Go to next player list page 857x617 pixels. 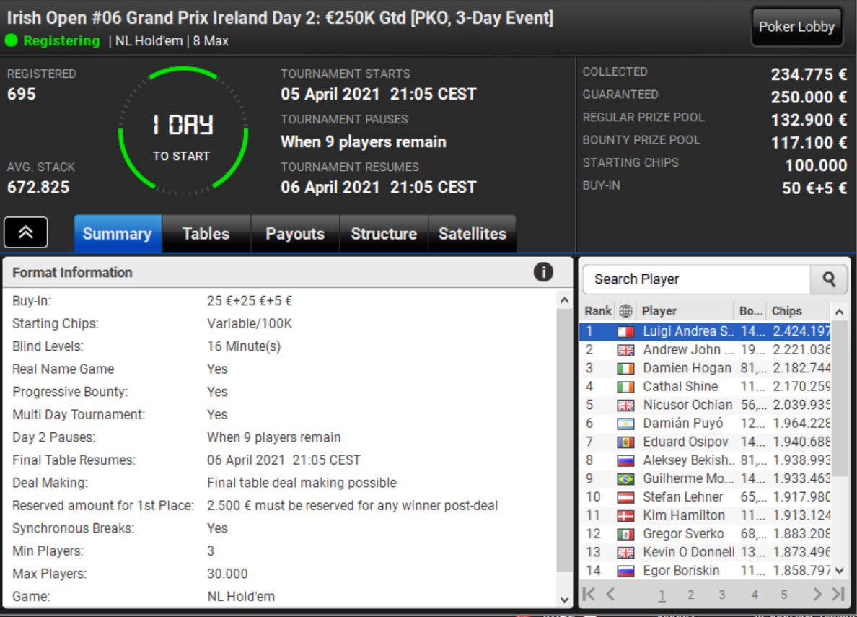pyautogui.click(x=817, y=594)
